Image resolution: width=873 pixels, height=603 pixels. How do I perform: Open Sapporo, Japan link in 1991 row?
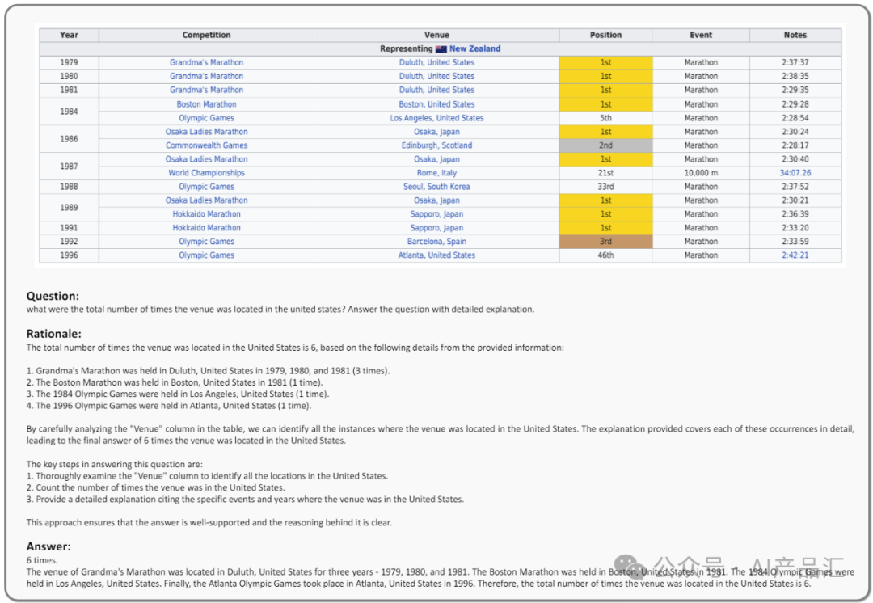pos(436,228)
